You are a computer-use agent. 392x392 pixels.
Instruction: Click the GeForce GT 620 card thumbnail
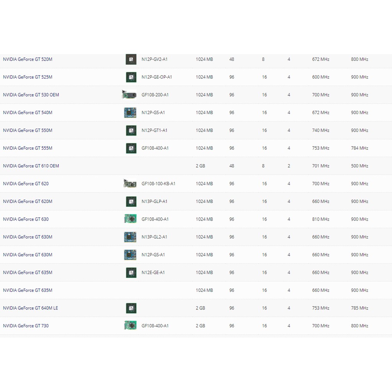tap(130, 184)
